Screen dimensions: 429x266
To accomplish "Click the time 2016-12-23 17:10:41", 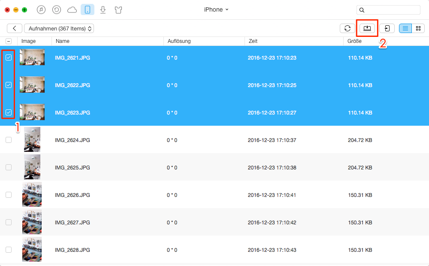I will (272, 195).
